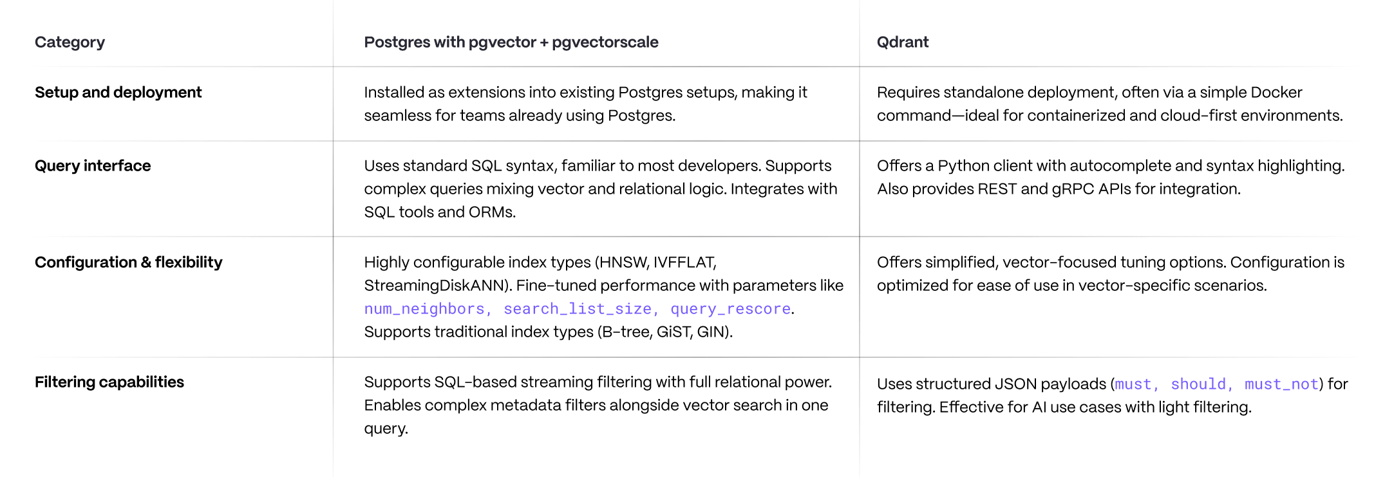The image size is (1394, 477).
Task: Select the "Filtering capabilities" row label
Action: click(x=109, y=382)
